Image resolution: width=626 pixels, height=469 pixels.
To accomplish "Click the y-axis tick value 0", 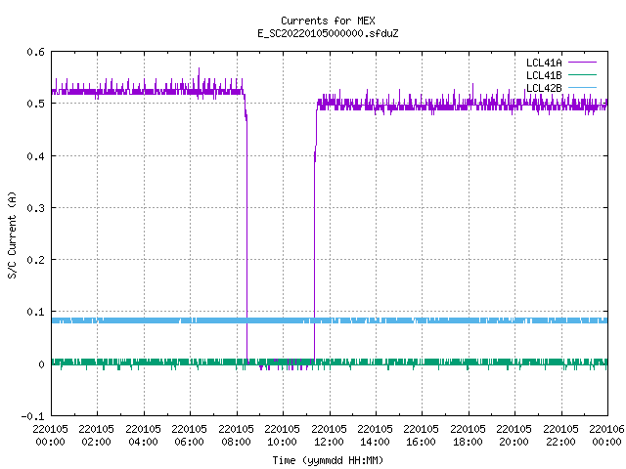I will (x=41, y=364).
